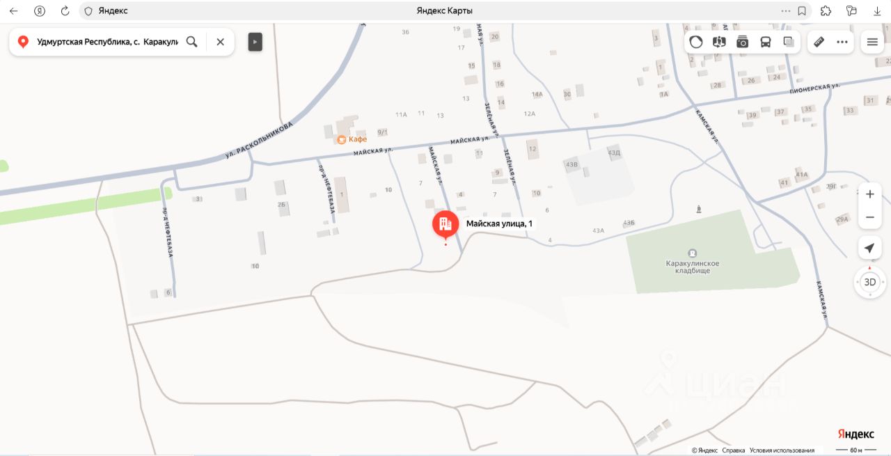Screen dimensions: 891x456
Task: Open the Справка help link
Action: coord(734,450)
